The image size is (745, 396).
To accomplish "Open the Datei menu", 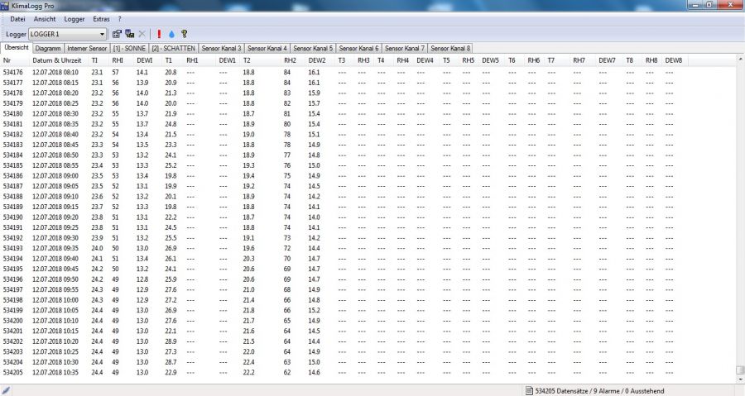I will point(17,18).
